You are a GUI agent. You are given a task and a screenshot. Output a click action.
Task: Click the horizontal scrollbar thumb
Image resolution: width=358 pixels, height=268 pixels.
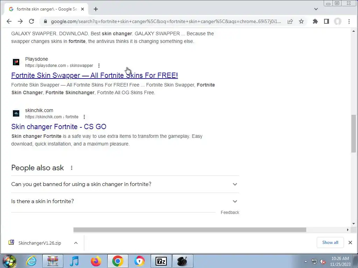tap(190, 230)
